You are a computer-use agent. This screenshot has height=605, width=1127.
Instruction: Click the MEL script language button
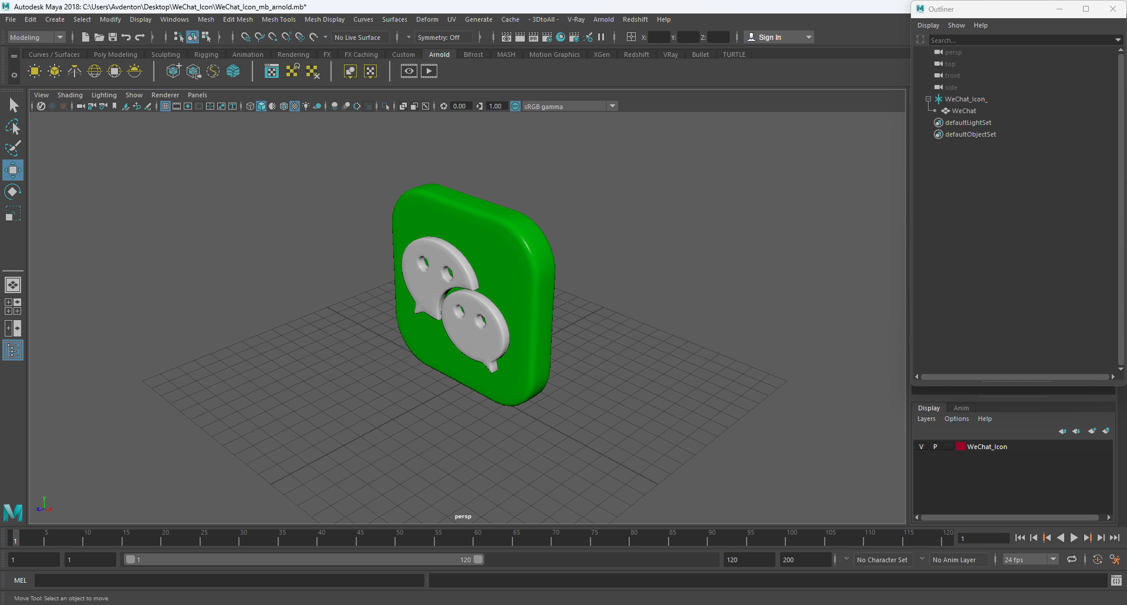(21, 580)
